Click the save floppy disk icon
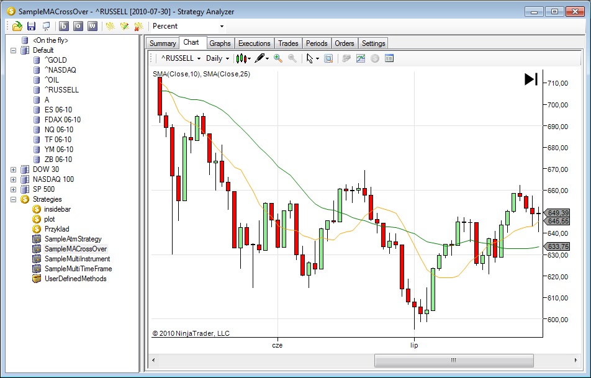This screenshot has width=591, height=378. pyautogui.click(x=31, y=26)
